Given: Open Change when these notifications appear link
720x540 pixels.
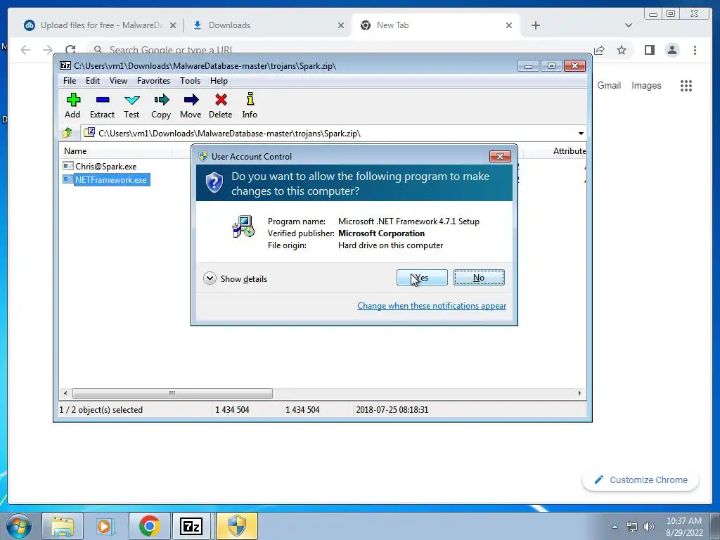Looking at the screenshot, I should click(x=432, y=306).
